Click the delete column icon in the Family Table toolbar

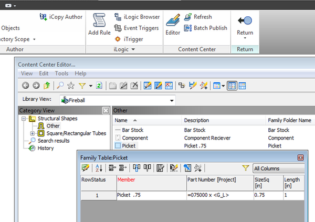pos(147,168)
